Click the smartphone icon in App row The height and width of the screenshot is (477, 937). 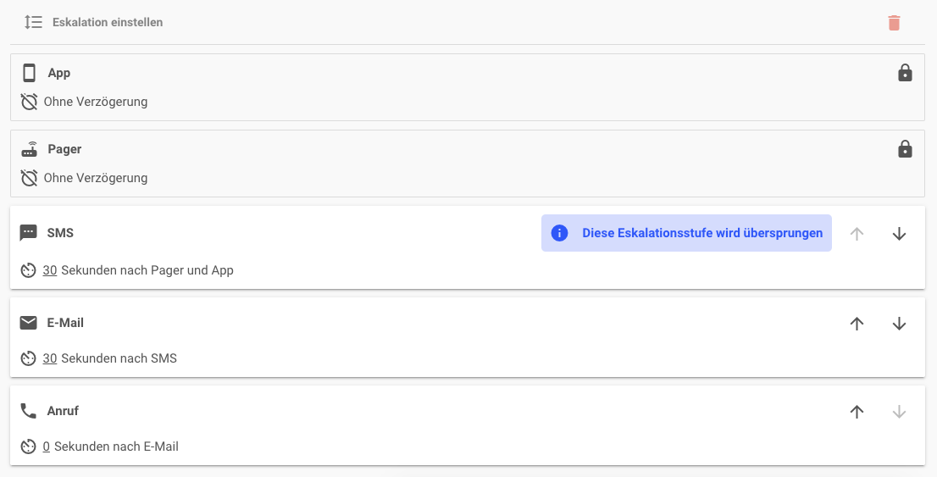[x=30, y=73]
